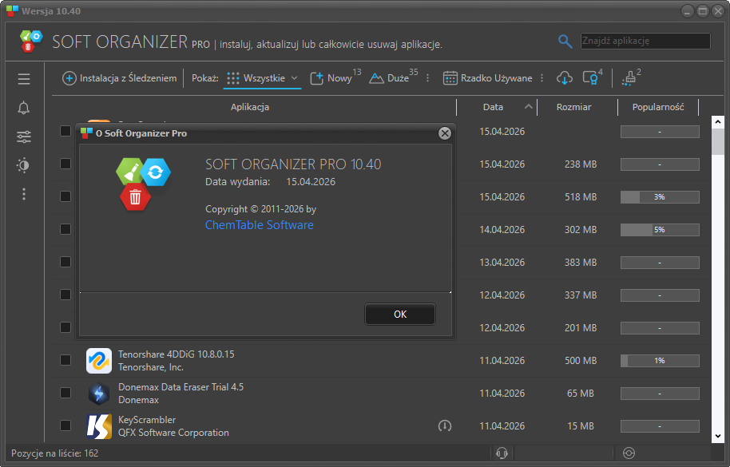Viewport: 730px width, 467px height.
Task: Sort by Aplikacja column header
Action: pos(250,107)
